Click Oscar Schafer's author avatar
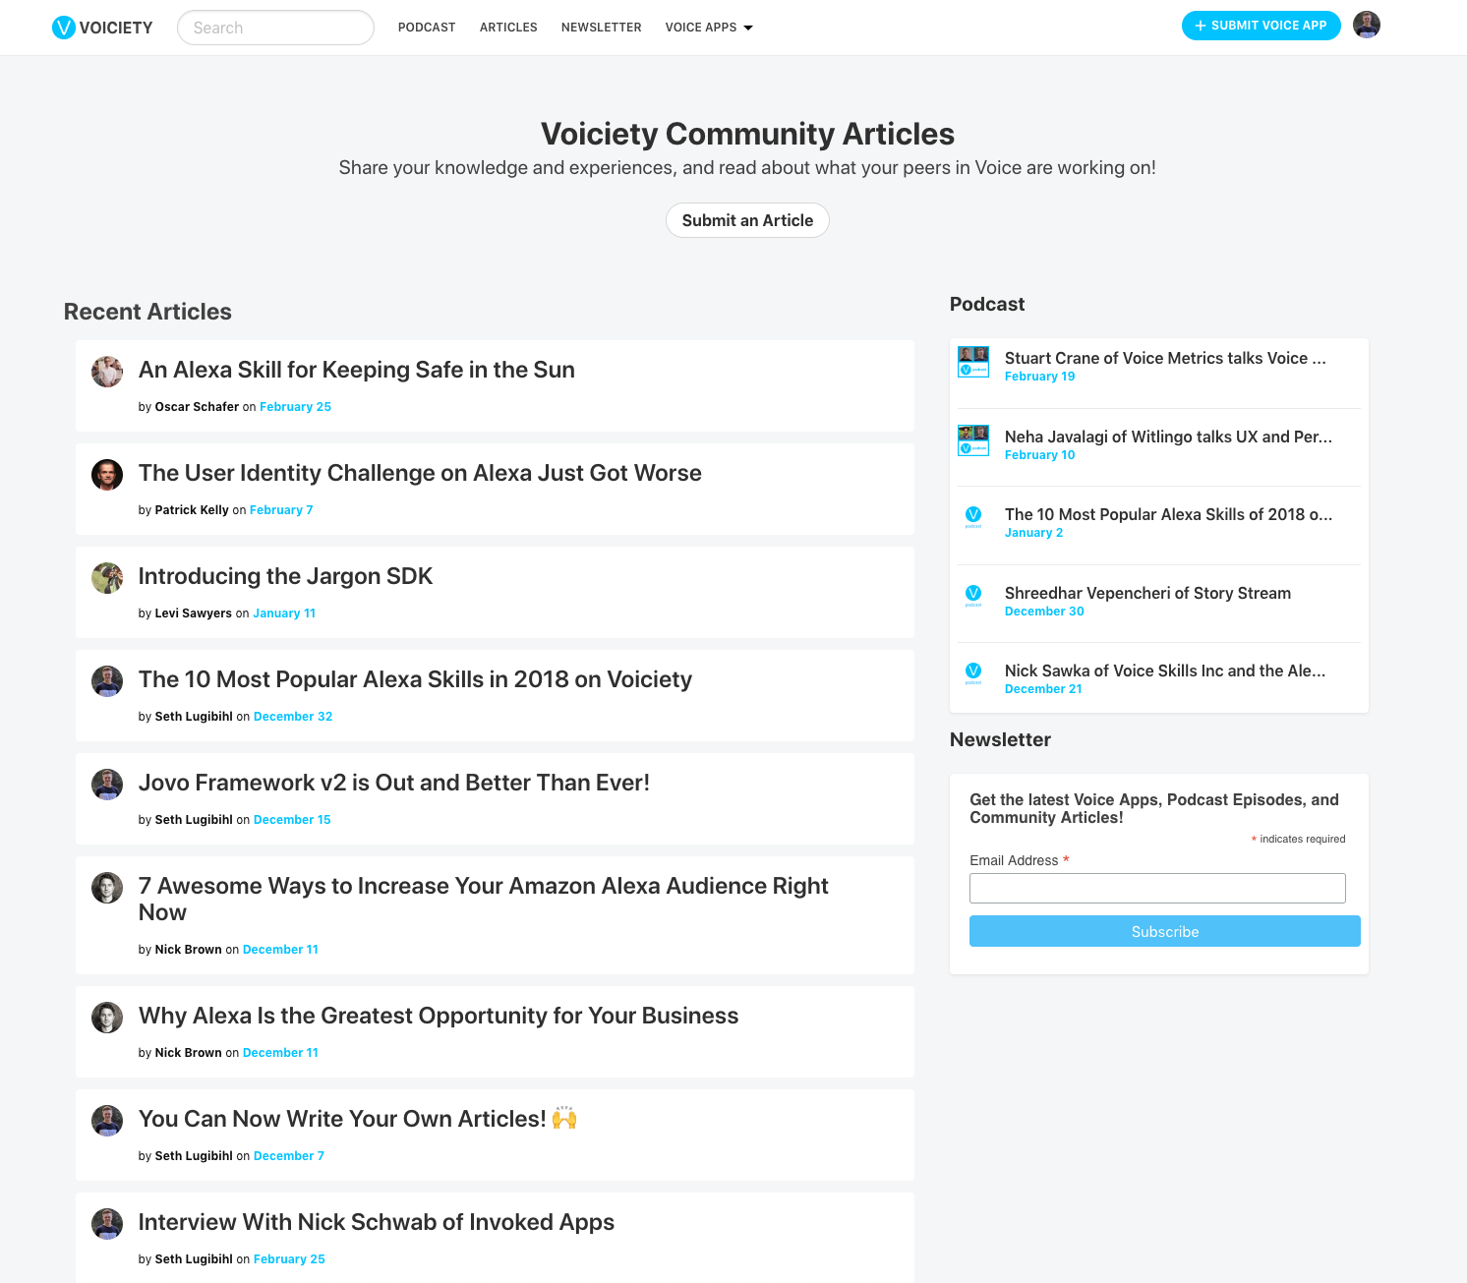Screen dimensions: 1467x1283 click(x=107, y=372)
